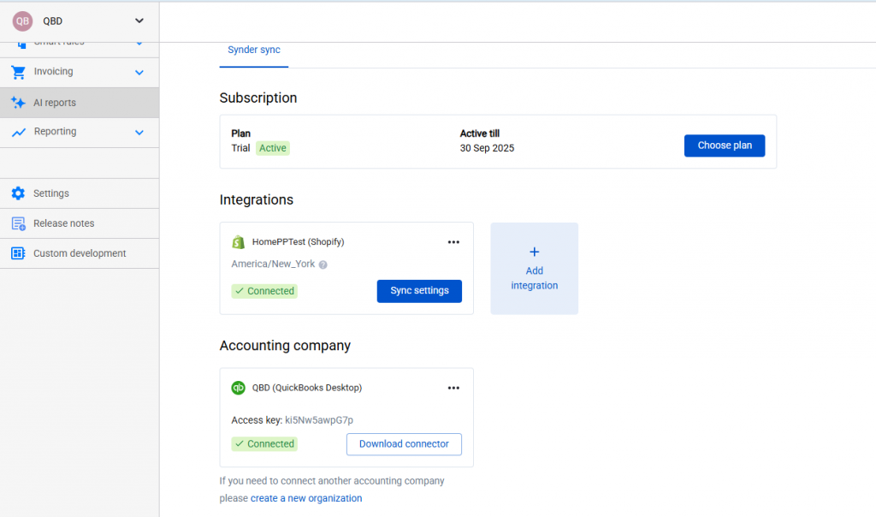Click the Subscription section heading

(258, 98)
